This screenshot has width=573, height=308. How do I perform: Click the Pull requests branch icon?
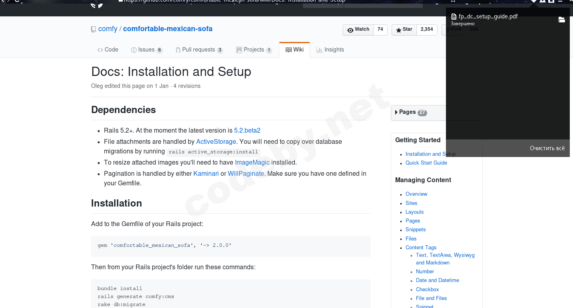(x=178, y=50)
